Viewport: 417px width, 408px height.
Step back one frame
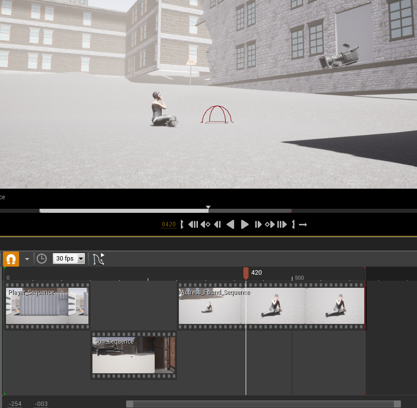point(218,224)
